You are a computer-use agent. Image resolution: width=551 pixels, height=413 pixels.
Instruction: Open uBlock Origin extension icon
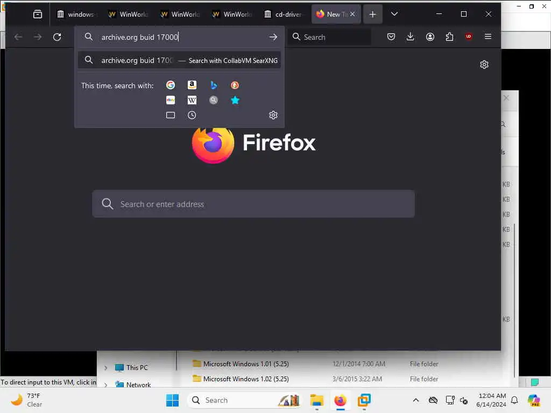pyautogui.click(x=469, y=37)
